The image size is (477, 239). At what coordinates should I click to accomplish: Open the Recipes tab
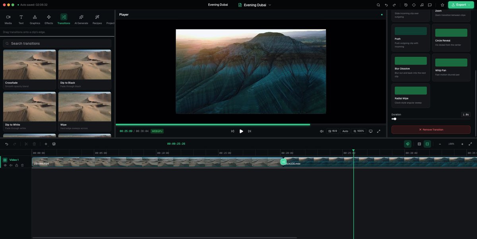point(97,19)
